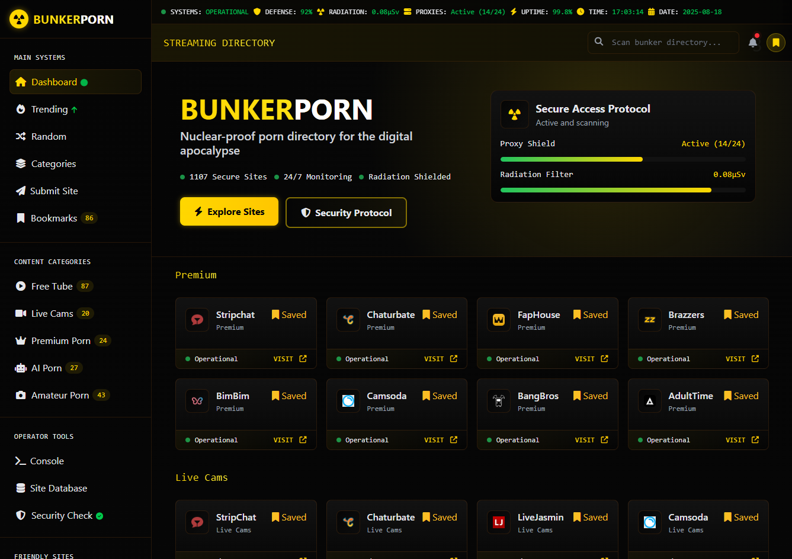Toggle Saved bookmark on FapHouse card

click(x=591, y=315)
